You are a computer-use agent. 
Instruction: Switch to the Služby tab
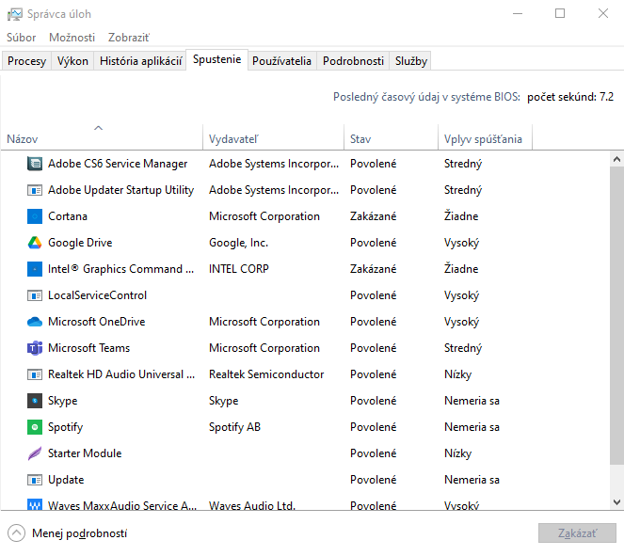(410, 61)
